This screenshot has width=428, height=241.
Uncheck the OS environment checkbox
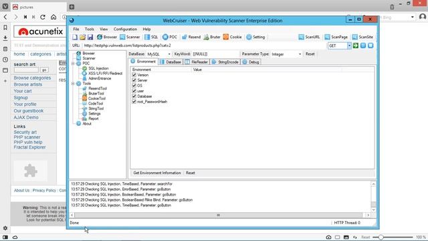click(134, 86)
